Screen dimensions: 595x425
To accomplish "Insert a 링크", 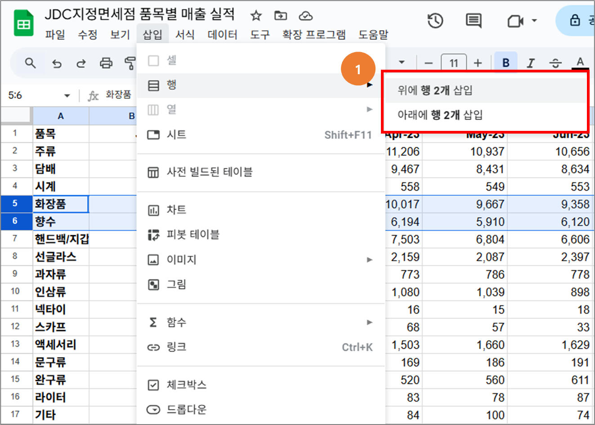I will pyautogui.click(x=261, y=347).
